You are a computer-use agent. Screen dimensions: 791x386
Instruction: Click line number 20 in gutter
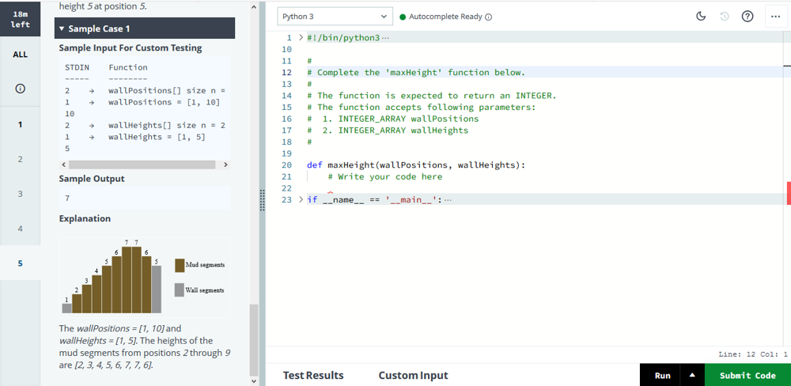tap(286, 165)
